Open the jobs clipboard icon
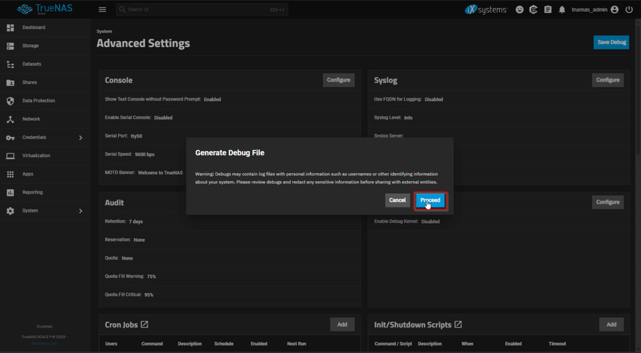This screenshot has width=641, height=353. (x=547, y=10)
